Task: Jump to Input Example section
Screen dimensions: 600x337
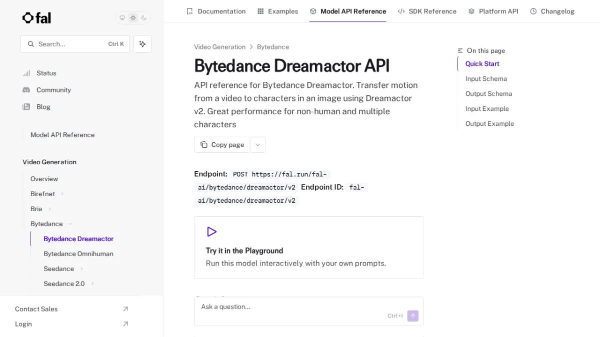Action: pyautogui.click(x=487, y=108)
